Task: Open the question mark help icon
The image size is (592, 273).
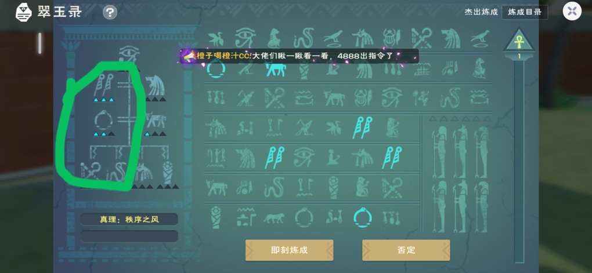Action: 110,13
